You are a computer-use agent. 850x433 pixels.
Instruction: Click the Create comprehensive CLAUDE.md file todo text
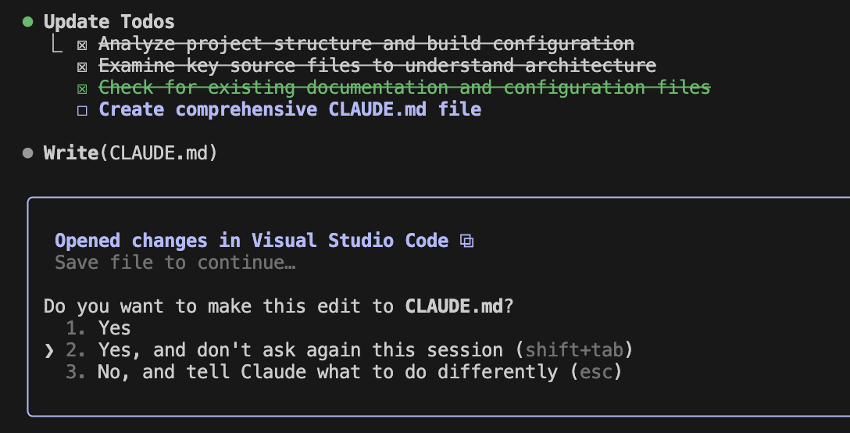[x=290, y=109]
